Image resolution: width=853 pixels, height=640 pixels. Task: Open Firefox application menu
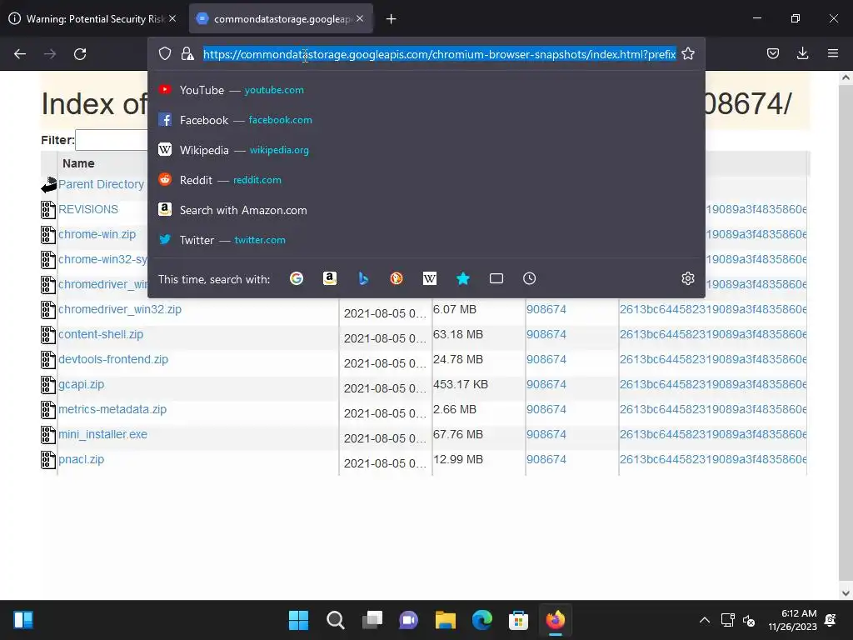point(832,53)
